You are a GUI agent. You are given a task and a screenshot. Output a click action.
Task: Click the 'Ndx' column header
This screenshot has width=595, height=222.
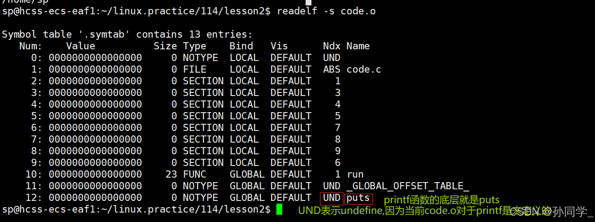pos(332,46)
